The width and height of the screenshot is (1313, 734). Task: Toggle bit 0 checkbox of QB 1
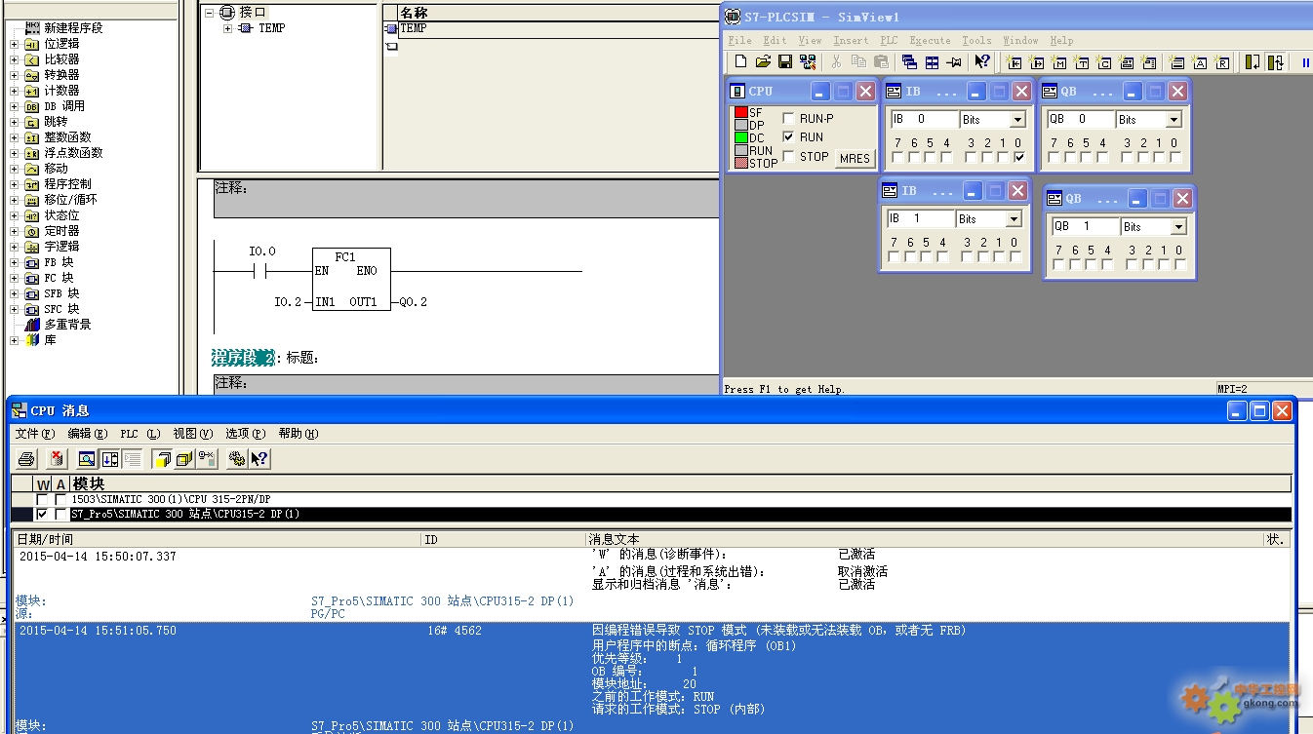point(1179,264)
